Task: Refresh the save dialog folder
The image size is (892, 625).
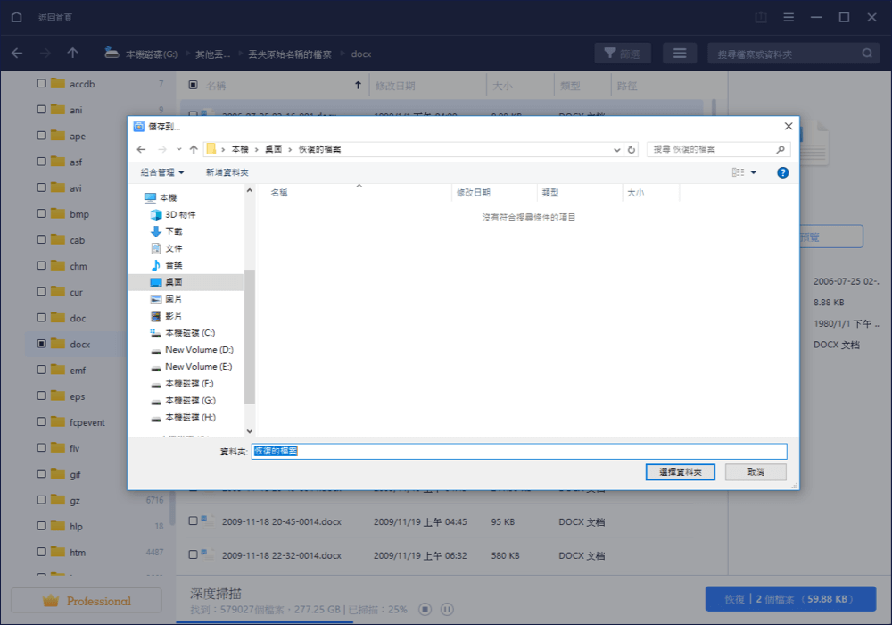Action: point(631,149)
